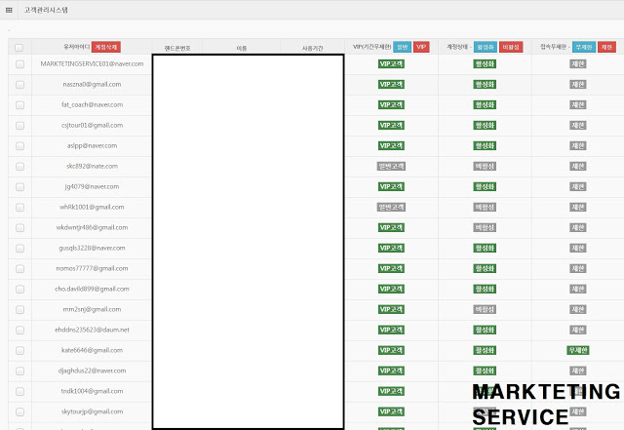
Task: Click the 일반고객 badge for skc892@nate.com
Action: (391, 166)
